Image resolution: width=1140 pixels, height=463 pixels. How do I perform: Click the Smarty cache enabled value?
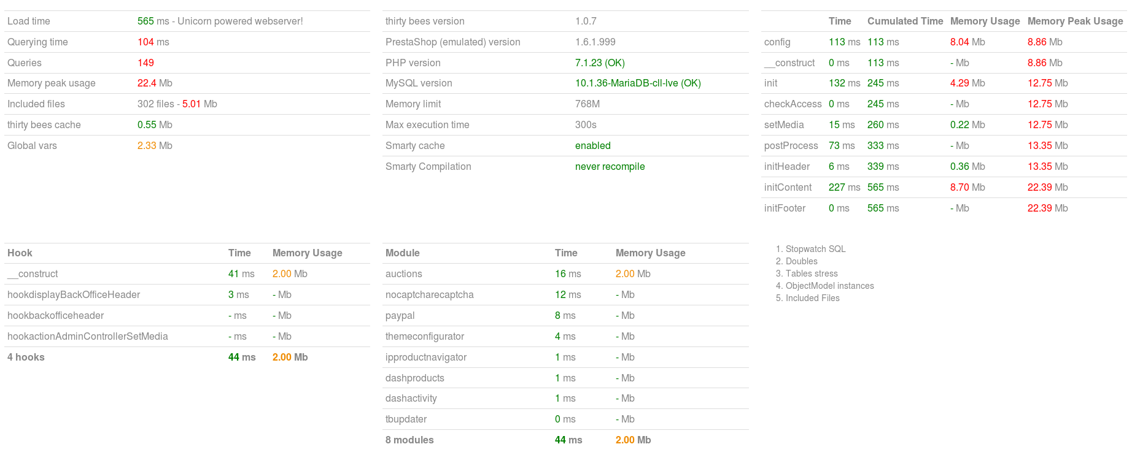592,146
